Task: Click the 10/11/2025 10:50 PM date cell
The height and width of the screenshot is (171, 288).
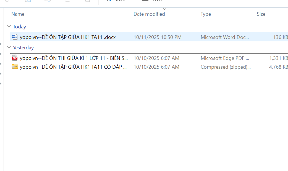Action: (x=158, y=37)
